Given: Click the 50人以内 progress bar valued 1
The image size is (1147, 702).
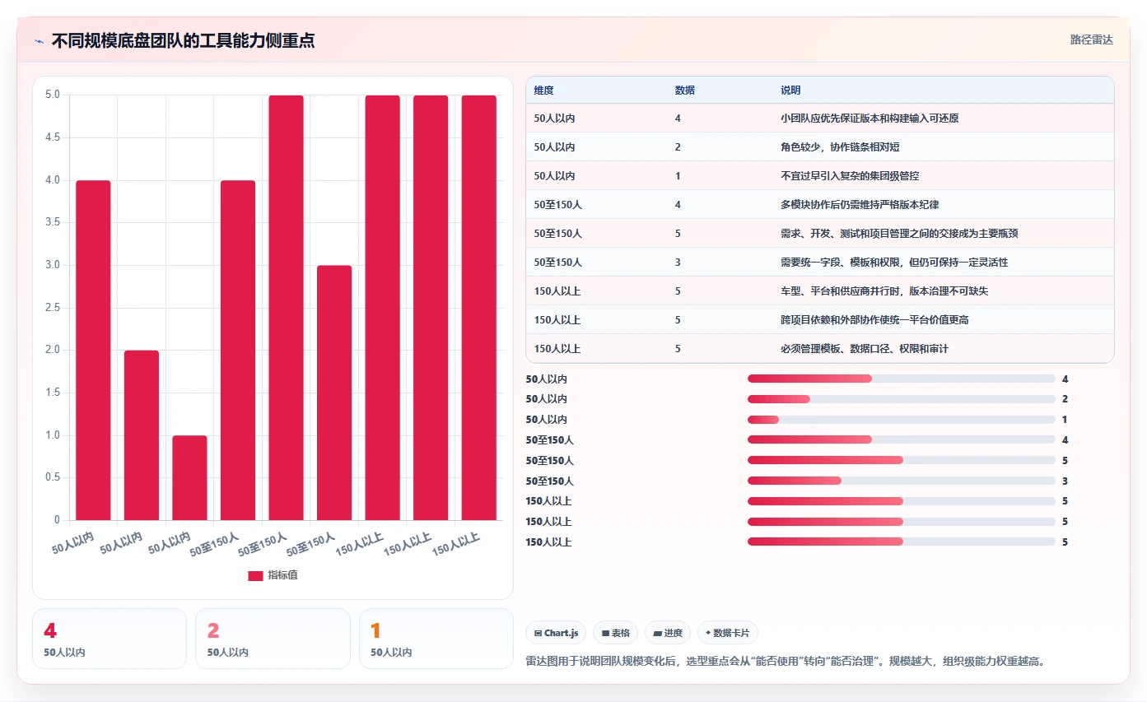Looking at the screenshot, I should (902, 420).
